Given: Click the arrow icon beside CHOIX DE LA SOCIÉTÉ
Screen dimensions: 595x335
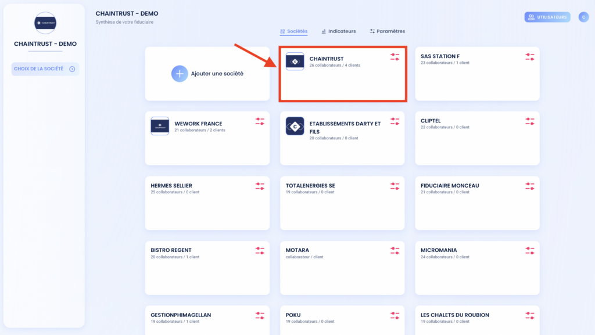Looking at the screenshot, I should click(72, 69).
